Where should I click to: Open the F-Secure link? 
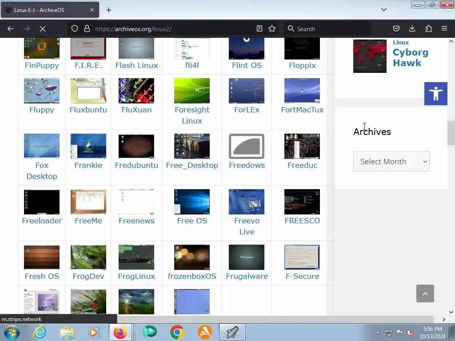[302, 276]
